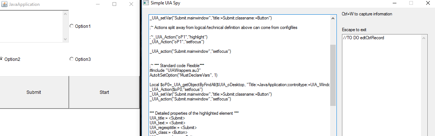Click the Submit button in JavaApplication
This screenshot has width=435, height=136.
pos(34,92)
